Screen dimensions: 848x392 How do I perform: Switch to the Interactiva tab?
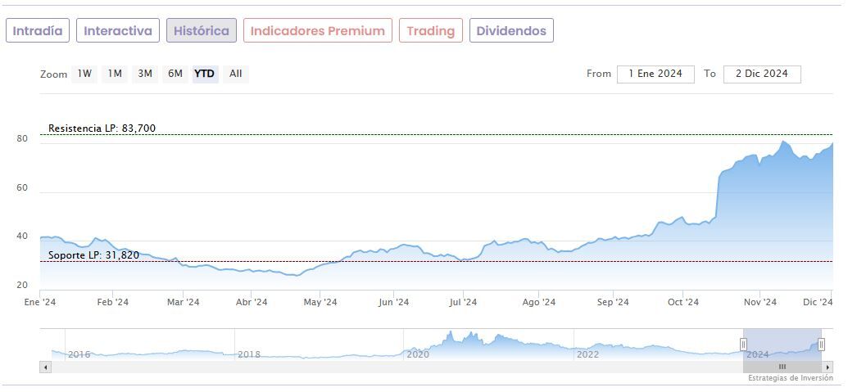pos(118,31)
